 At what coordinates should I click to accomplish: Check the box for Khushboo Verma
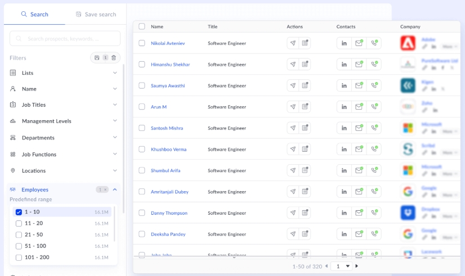(x=142, y=150)
